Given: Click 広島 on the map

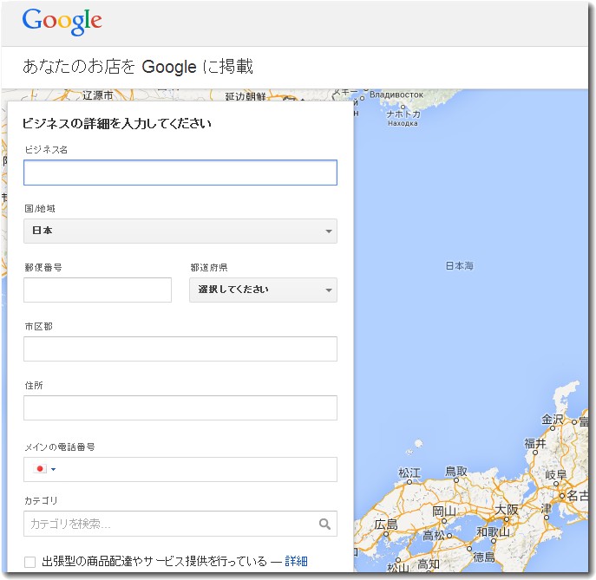Looking at the screenshot, I should [x=386, y=525].
